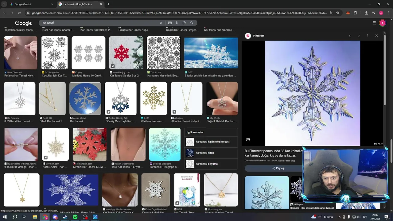The width and height of the screenshot is (393, 221).
Task: Start voice search with the microphone icon
Action: click(177, 23)
